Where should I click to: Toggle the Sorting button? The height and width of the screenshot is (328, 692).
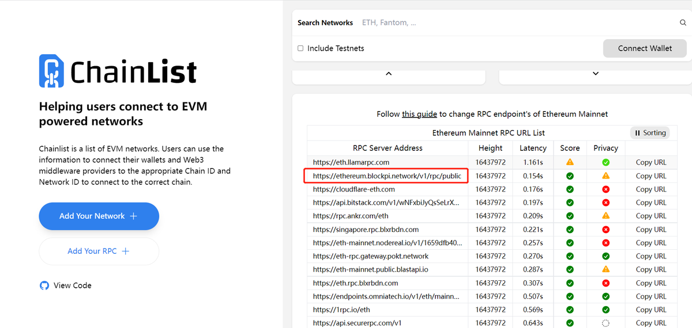(x=650, y=133)
